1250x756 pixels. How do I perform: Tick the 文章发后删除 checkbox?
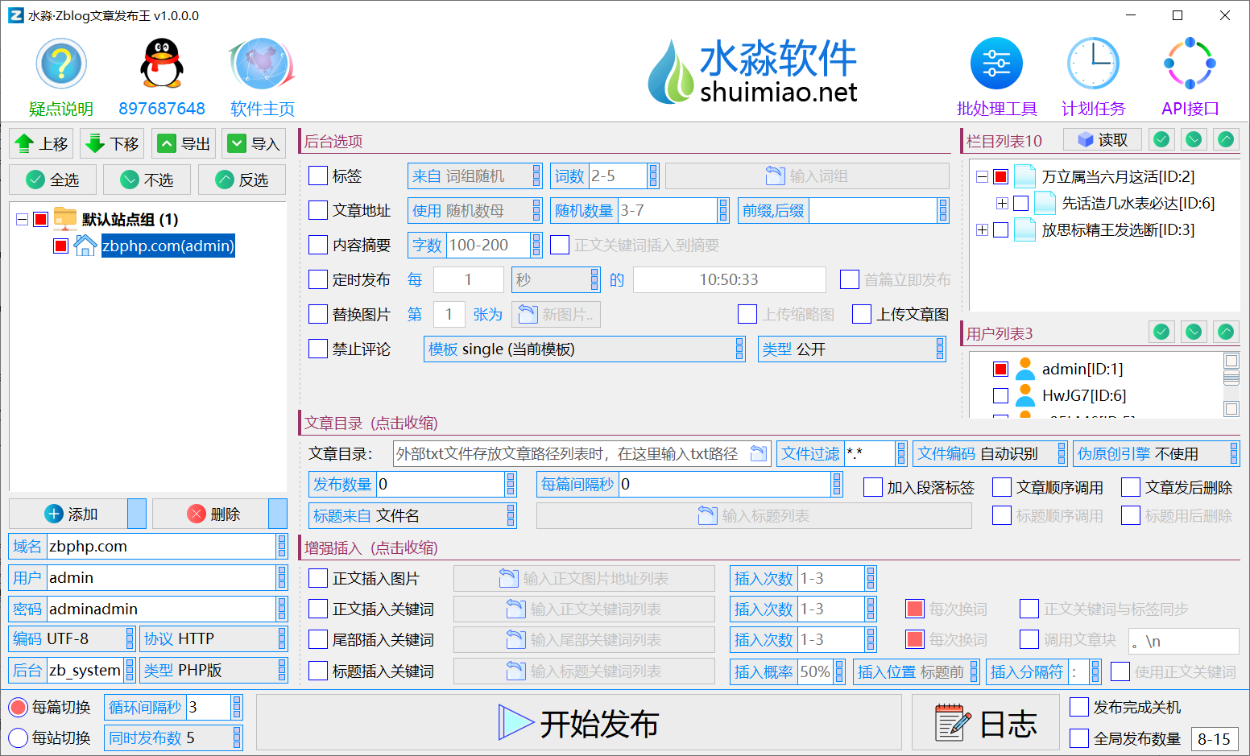point(1131,487)
